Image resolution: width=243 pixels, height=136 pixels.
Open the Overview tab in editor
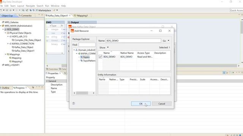click(x=52, y=69)
